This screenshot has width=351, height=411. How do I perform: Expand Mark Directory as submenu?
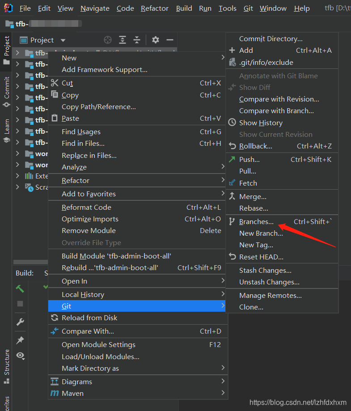pos(137,368)
